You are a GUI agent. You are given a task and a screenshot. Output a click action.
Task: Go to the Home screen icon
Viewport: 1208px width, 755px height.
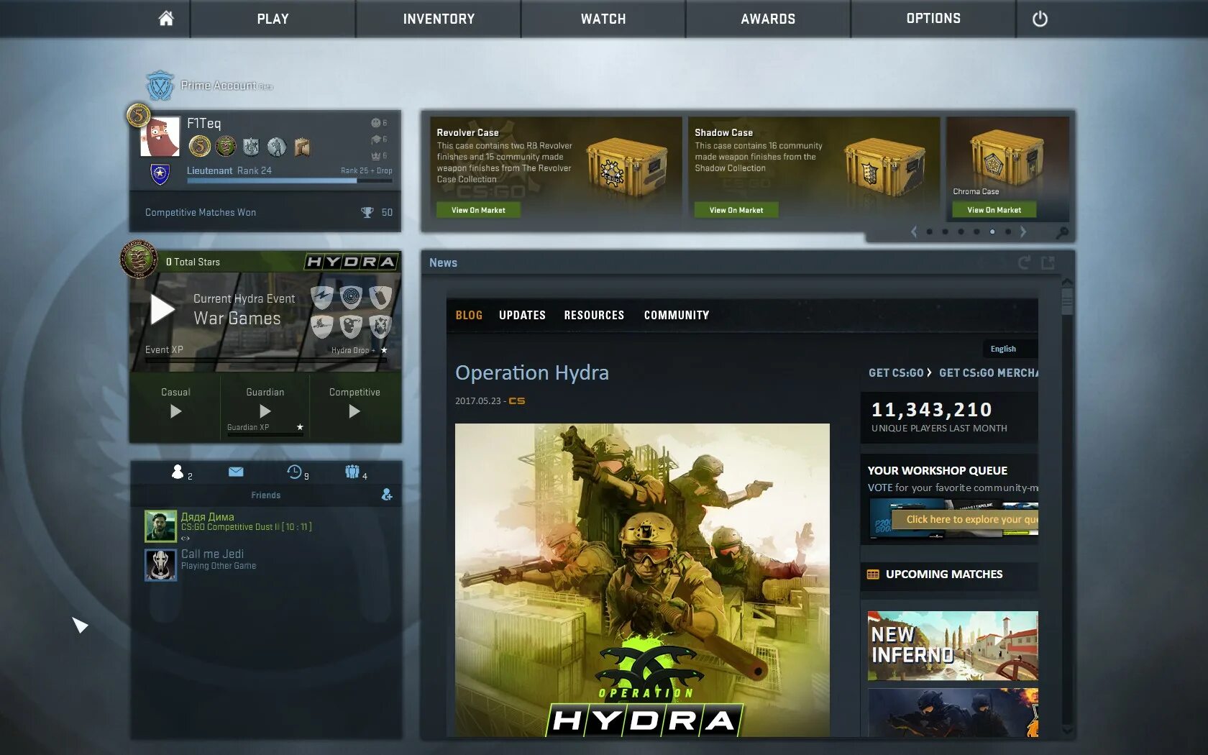pos(166,19)
